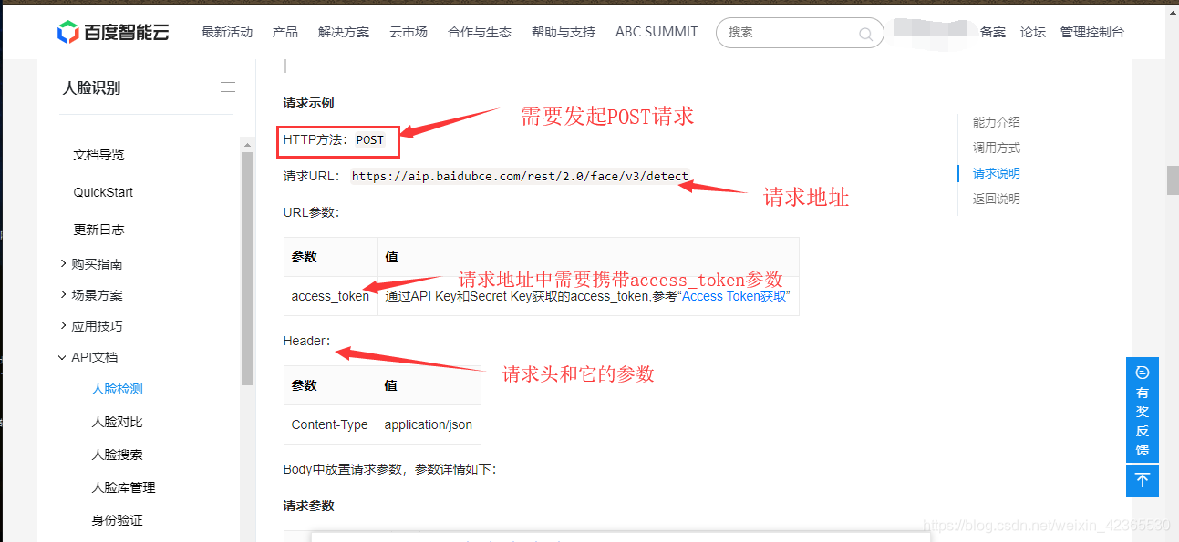This screenshot has height=542, width=1179.
Task: Click the Baidu AI Cloud logo
Action: pyautogui.click(x=112, y=32)
